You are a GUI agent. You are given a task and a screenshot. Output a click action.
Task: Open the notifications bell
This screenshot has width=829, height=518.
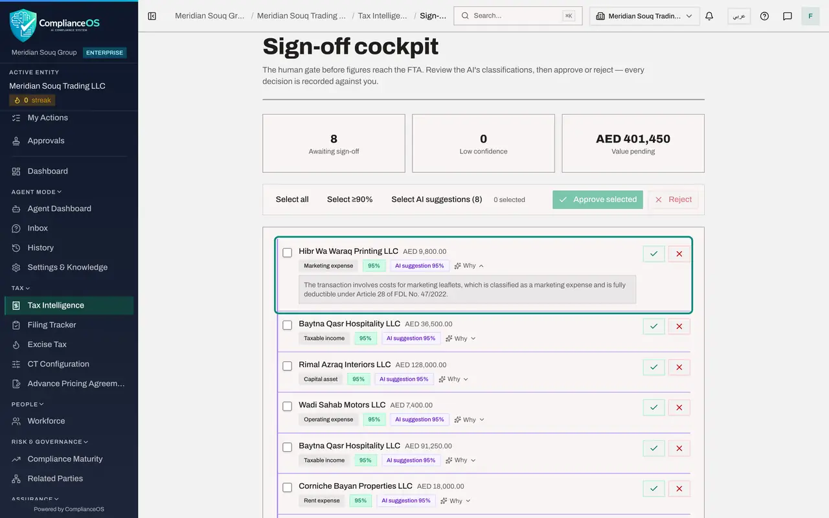coord(709,16)
